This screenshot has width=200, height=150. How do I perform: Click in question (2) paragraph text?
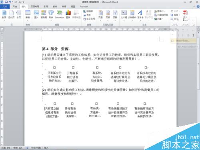[100, 92]
